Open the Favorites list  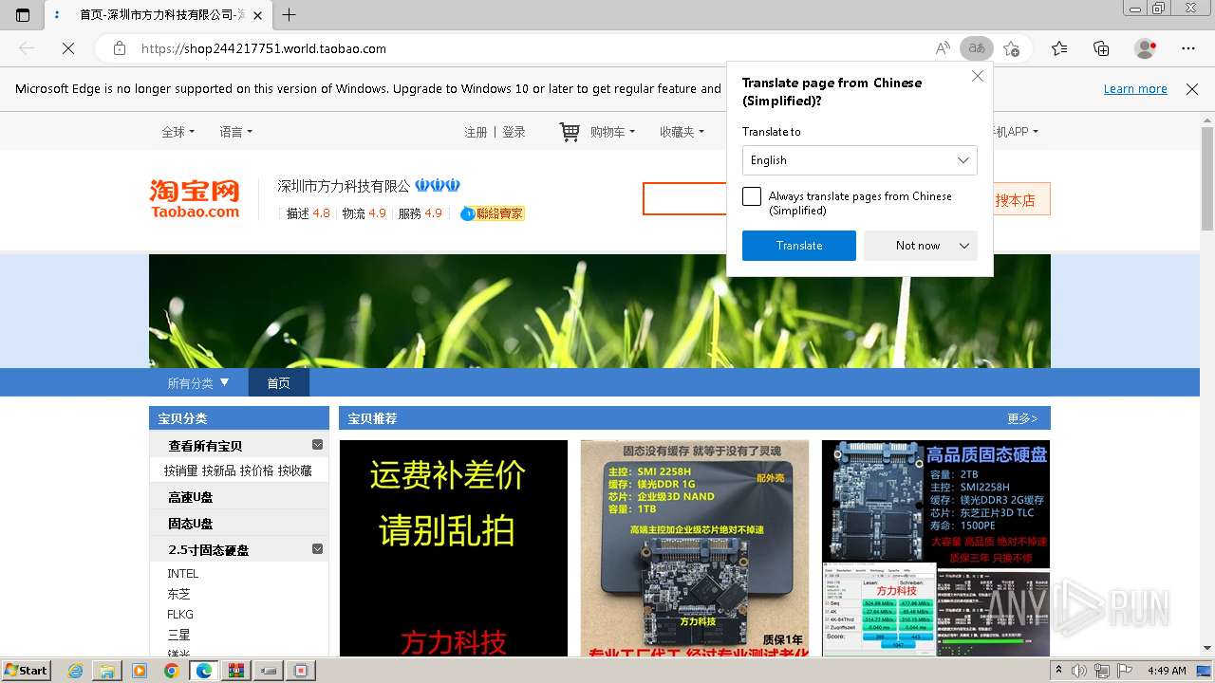[1059, 48]
